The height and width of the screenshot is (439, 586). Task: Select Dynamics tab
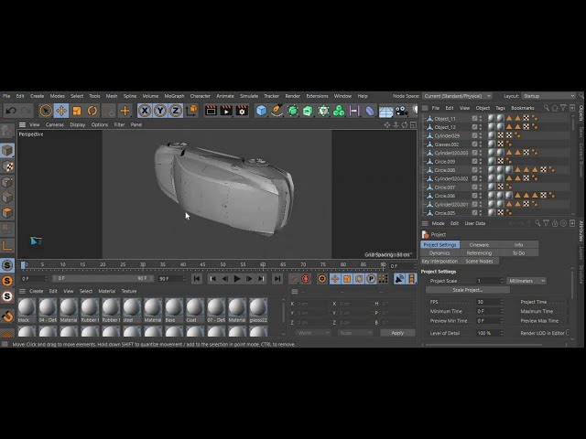tap(439, 253)
